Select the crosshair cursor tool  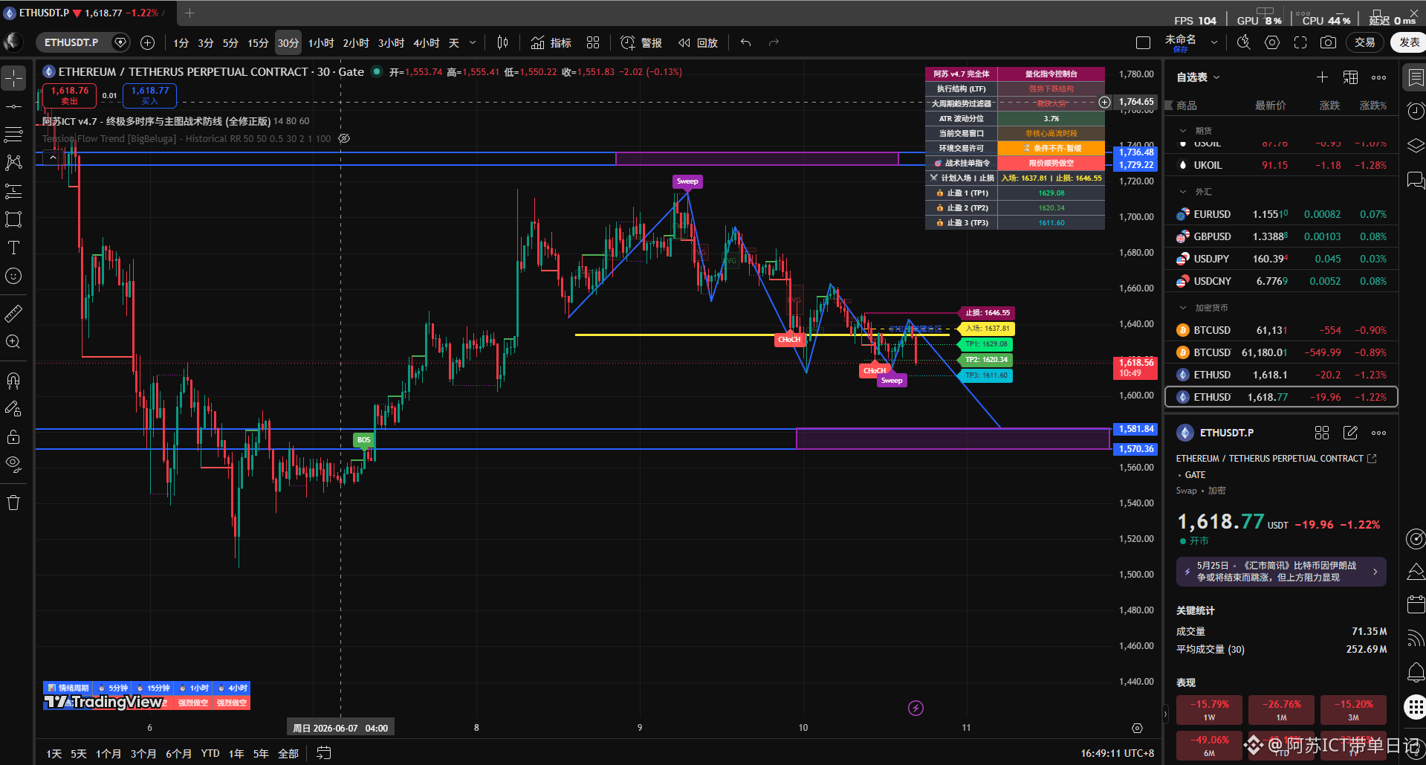coord(13,78)
